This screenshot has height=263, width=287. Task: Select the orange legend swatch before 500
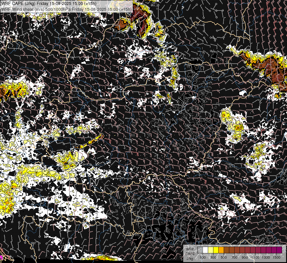tap(221, 250)
